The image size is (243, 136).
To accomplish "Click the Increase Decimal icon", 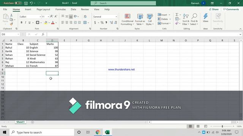I will pyautogui.click(x=111, y=23).
